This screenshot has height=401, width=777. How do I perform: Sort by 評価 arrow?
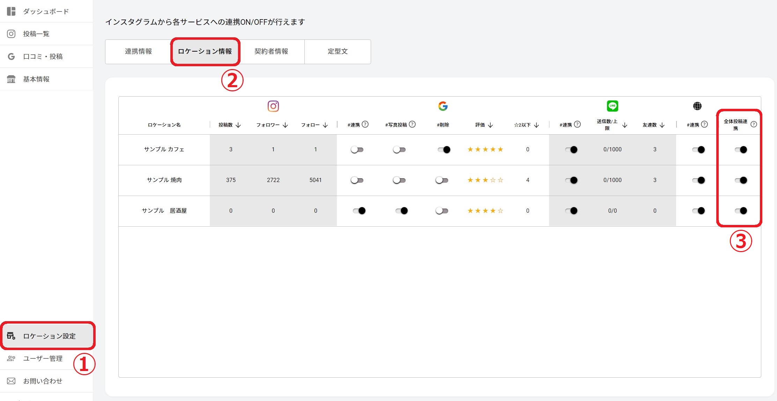pos(490,125)
